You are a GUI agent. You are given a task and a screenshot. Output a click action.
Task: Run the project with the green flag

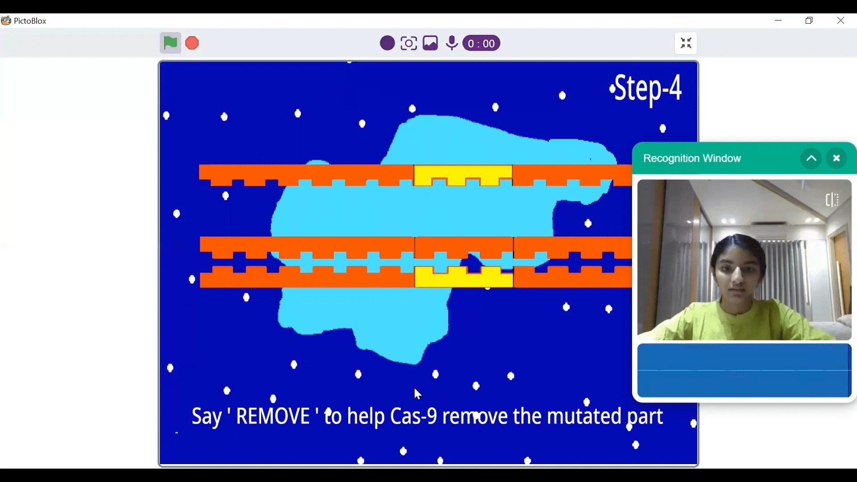[170, 42]
